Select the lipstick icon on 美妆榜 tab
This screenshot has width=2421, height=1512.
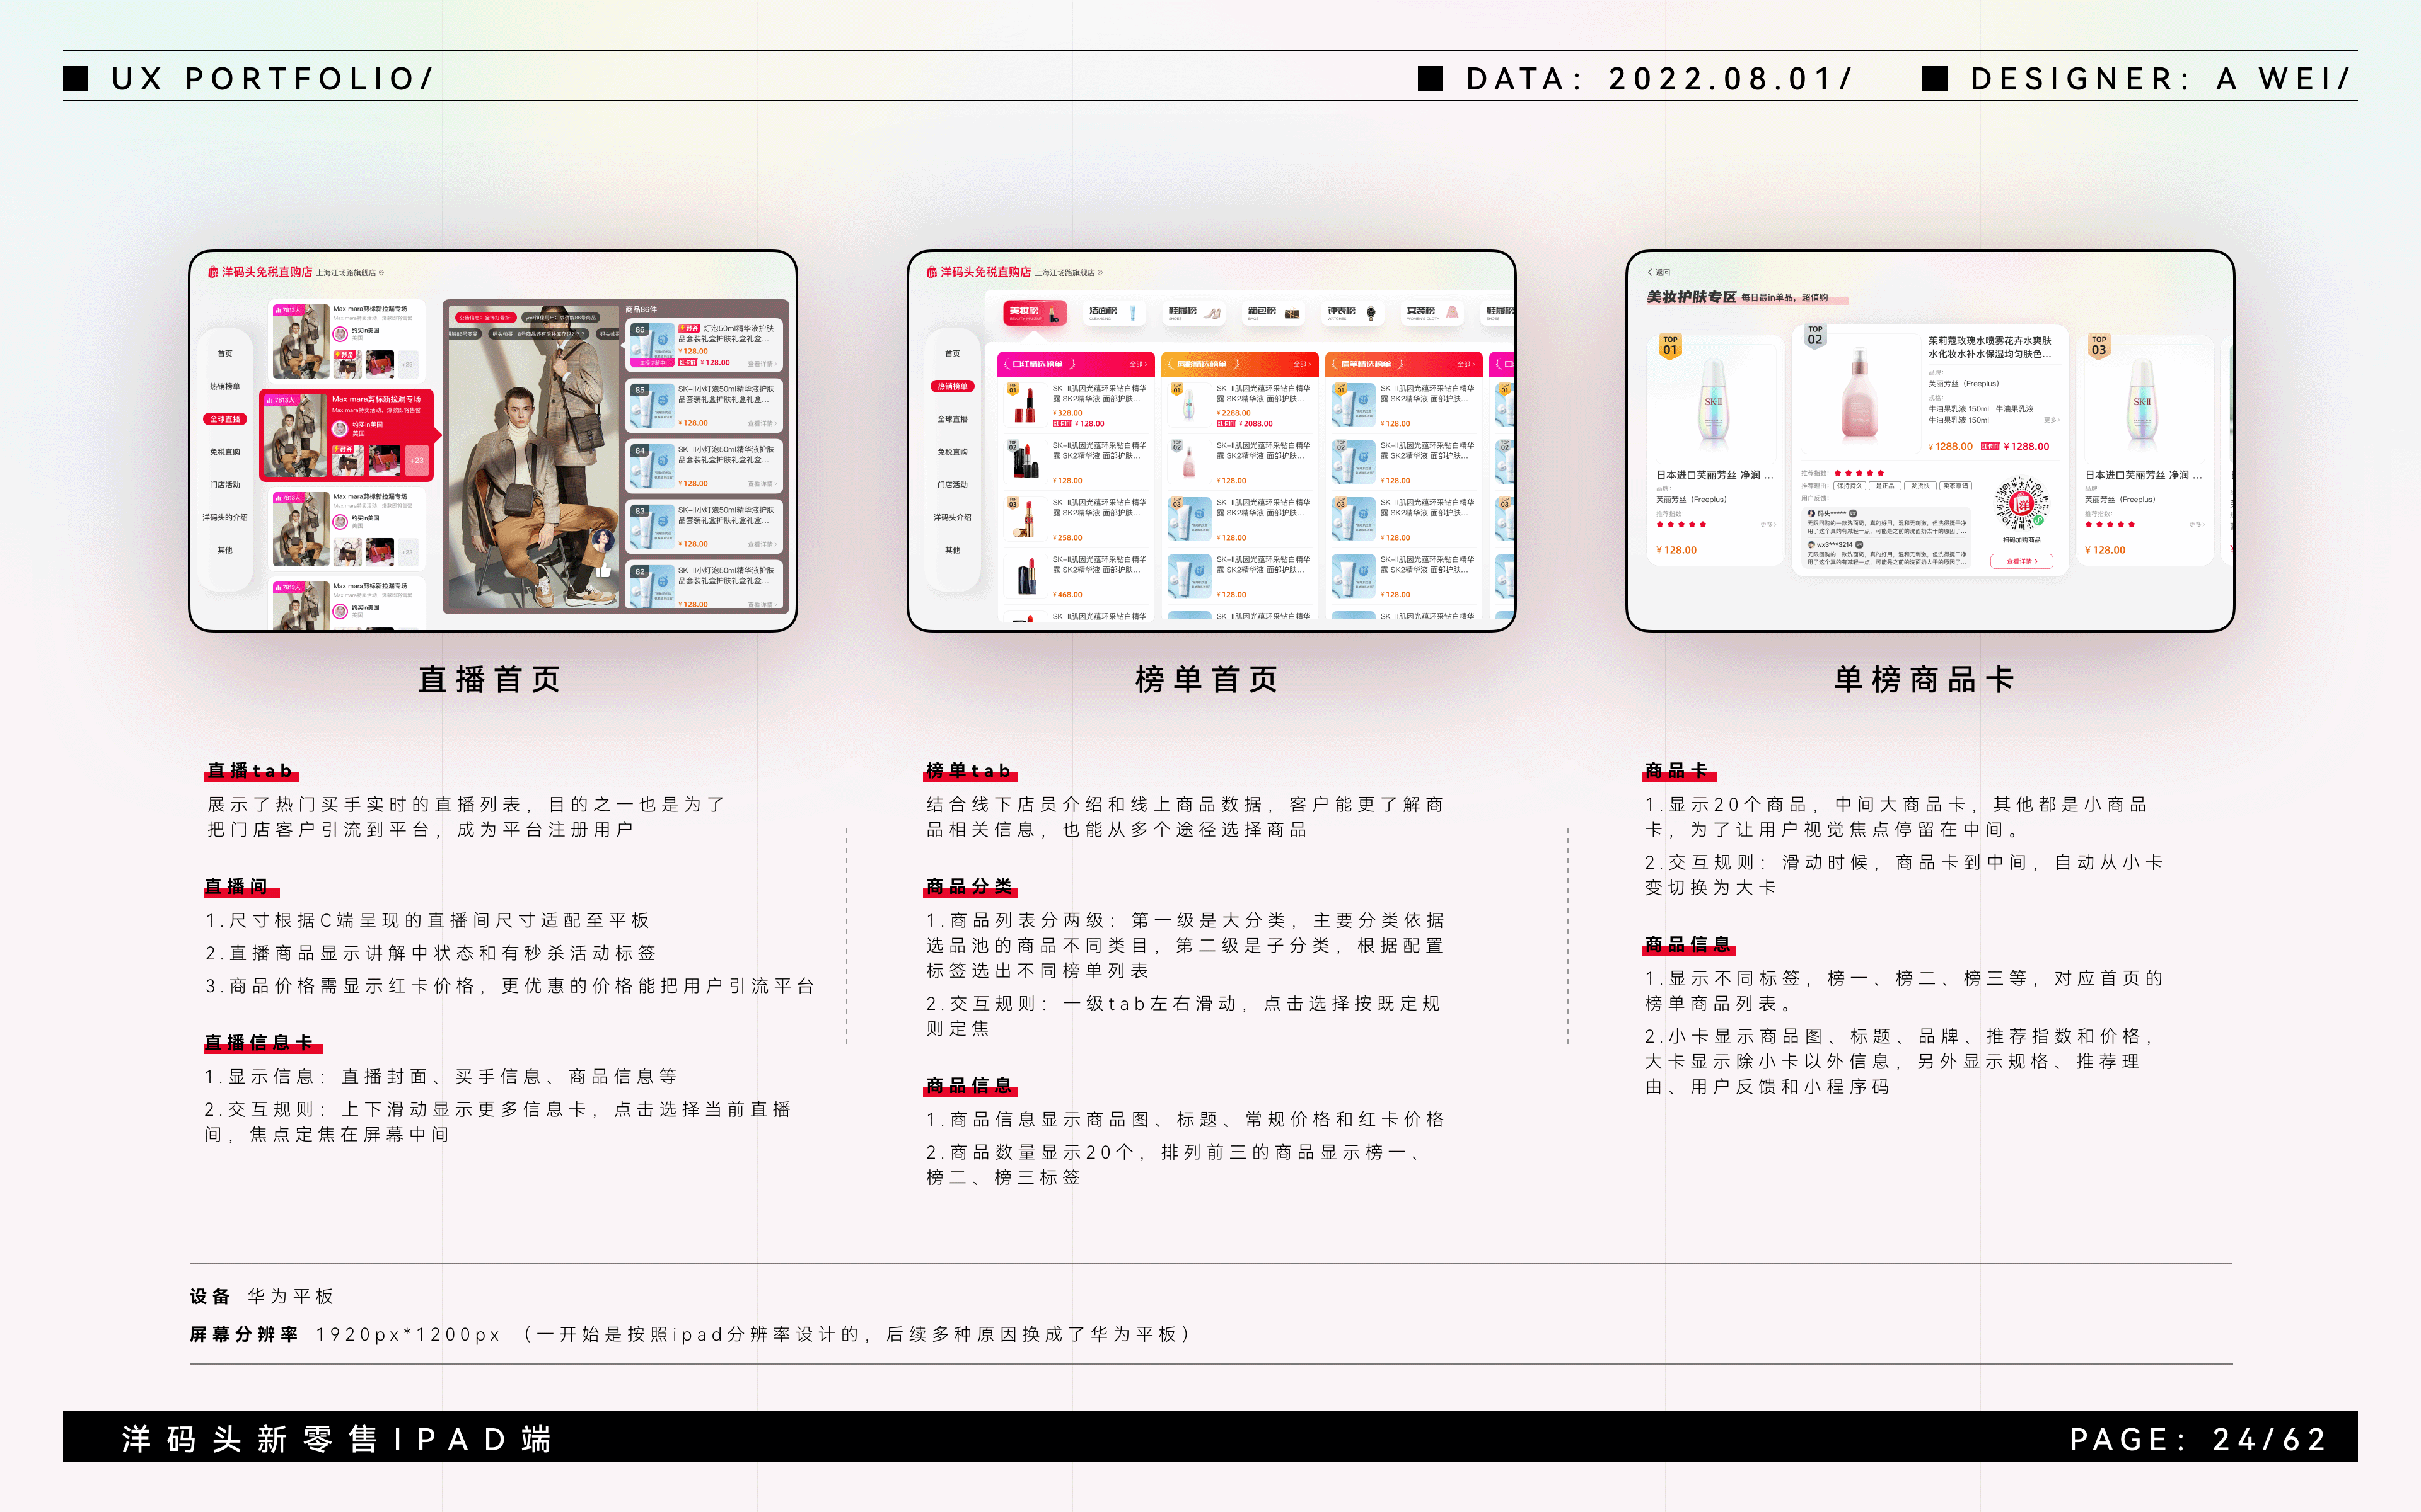[1054, 314]
